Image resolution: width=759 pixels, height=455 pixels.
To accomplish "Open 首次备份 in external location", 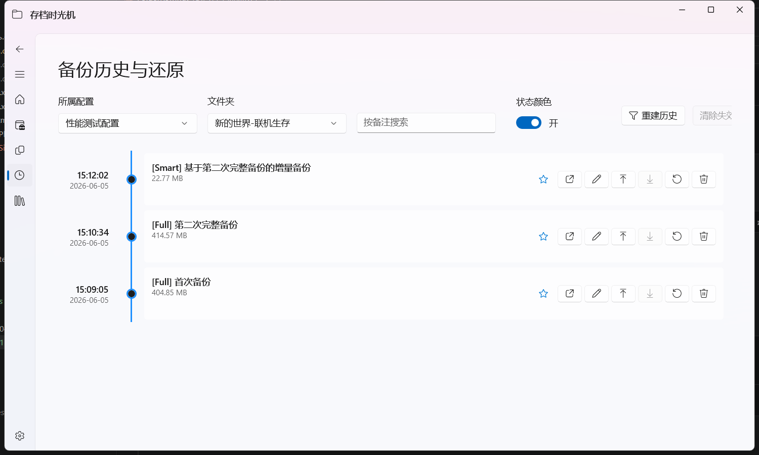I will (570, 294).
